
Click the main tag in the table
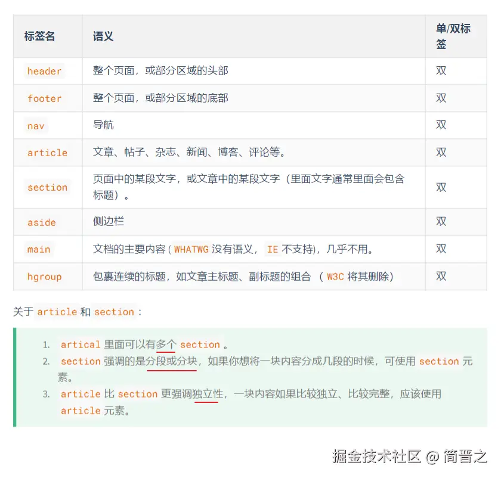click(38, 249)
